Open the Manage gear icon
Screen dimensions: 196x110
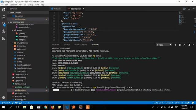(3, 97)
